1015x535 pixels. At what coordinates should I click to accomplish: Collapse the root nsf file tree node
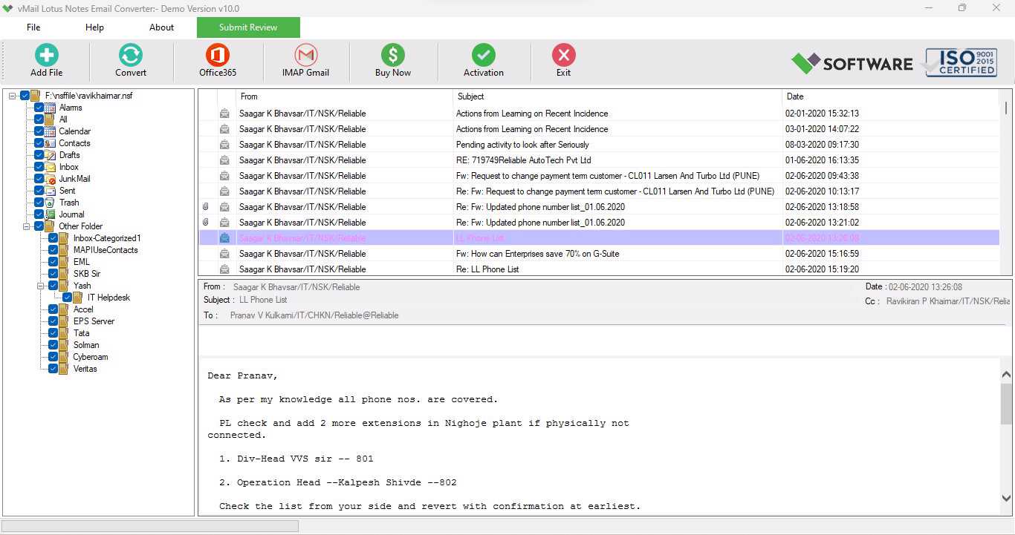(x=13, y=96)
